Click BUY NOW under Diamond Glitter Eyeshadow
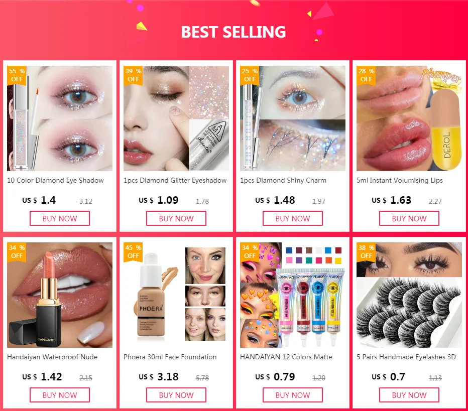 [176, 218]
